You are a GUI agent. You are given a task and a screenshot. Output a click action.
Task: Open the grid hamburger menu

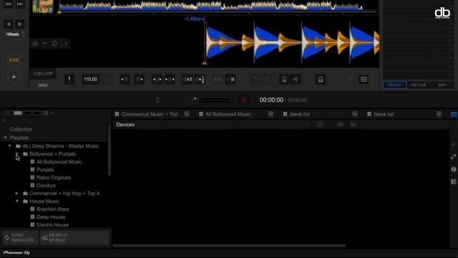click(x=364, y=80)
